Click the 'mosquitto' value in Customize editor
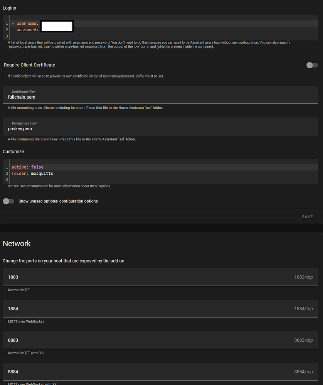Image resolution: width=323 pixels, height=385 pixels. coord(42,174)
